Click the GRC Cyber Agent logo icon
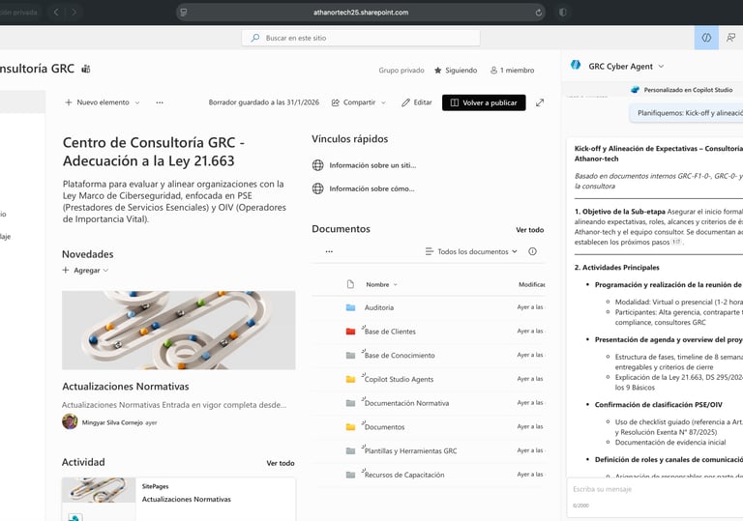743x521 pixels. coord(576,66)
